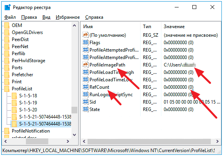The image size is (223, 156).
Task: Select the S-1-5-19 folder icon
Action: [14, 103]
